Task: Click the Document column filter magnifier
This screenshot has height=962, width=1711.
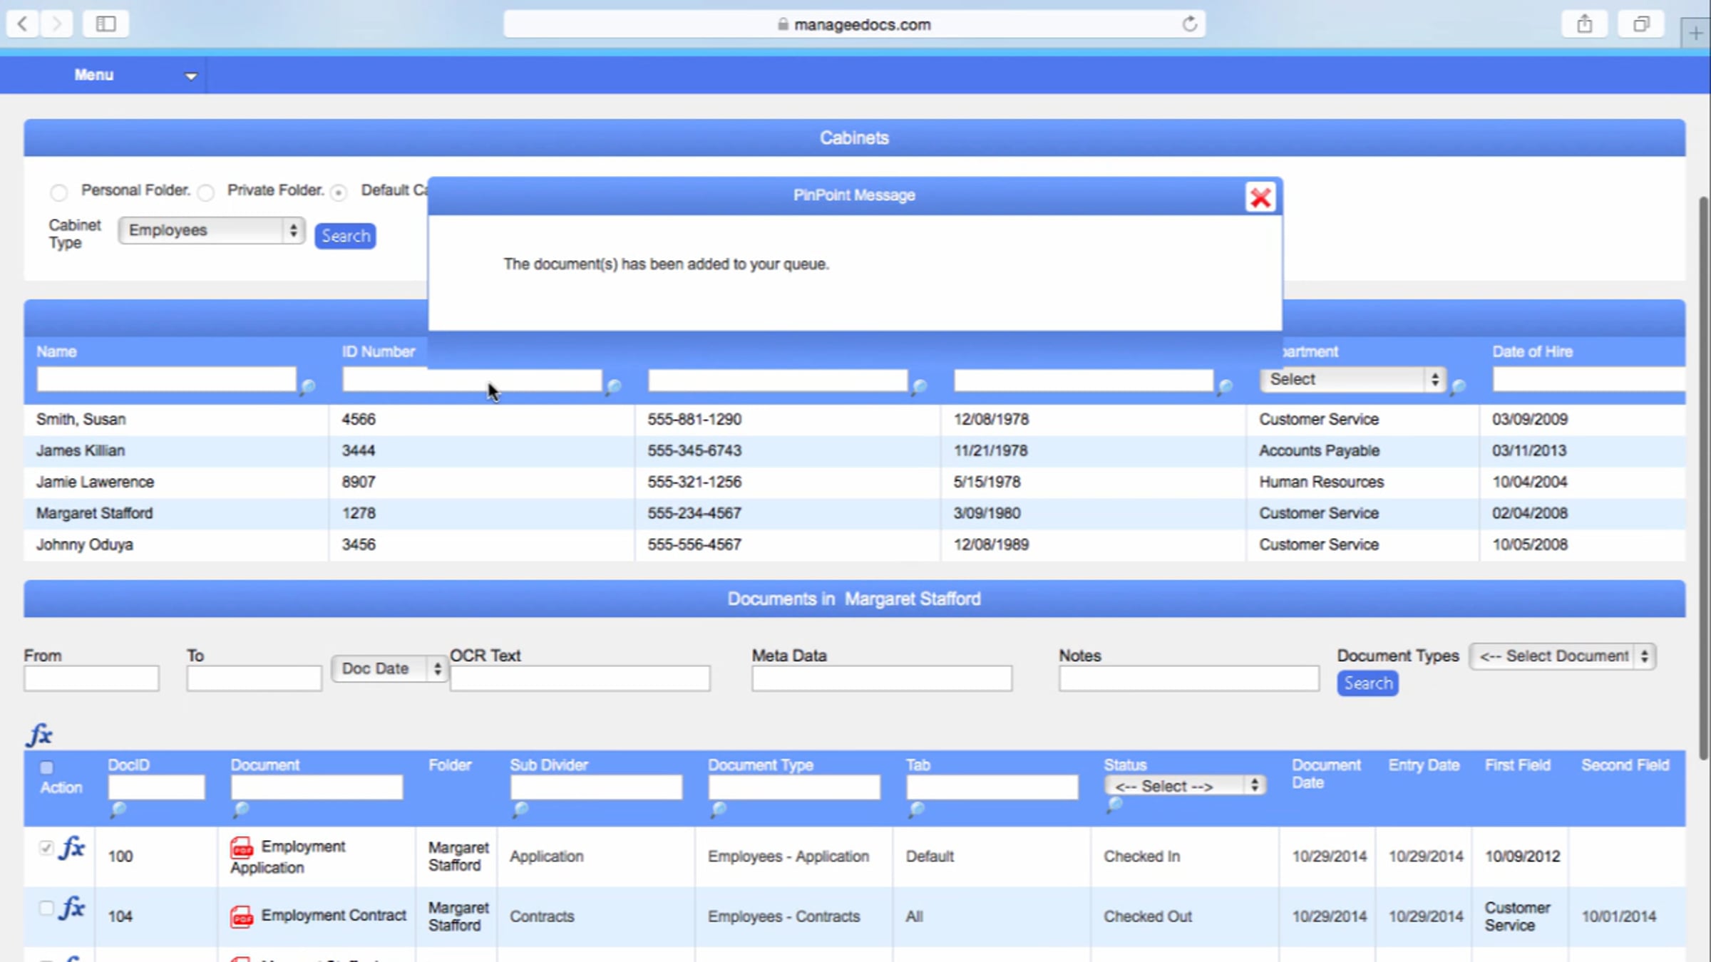Action: click(241, 810)
